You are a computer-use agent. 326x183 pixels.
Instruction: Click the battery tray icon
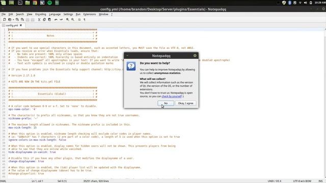click(x=311, y=3)
